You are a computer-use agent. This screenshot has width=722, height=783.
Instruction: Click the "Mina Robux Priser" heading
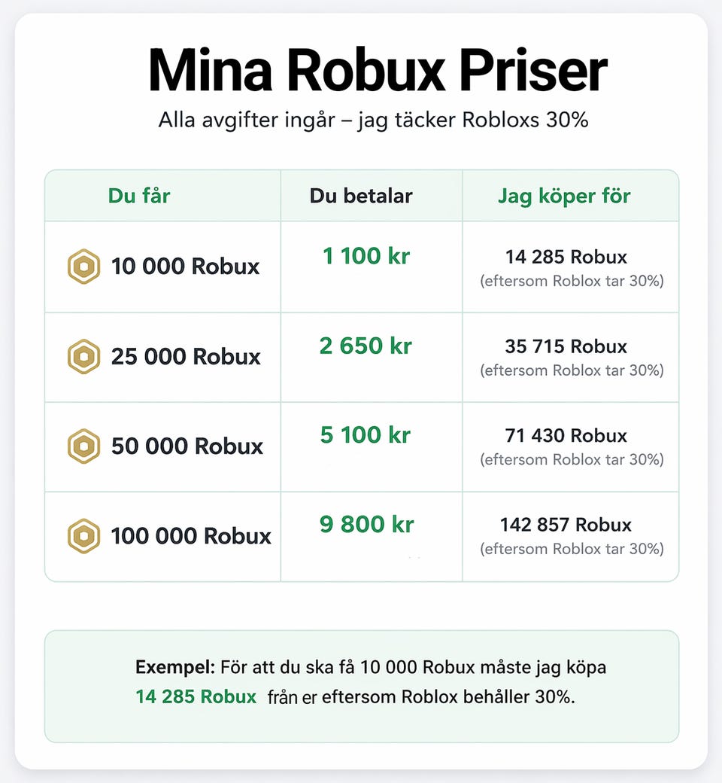[377, 71]
